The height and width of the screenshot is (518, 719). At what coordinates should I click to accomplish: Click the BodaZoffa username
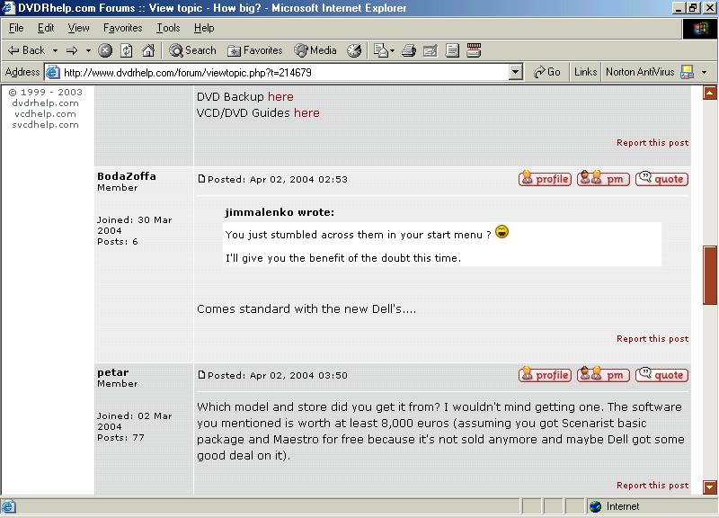tap(127, 176)
